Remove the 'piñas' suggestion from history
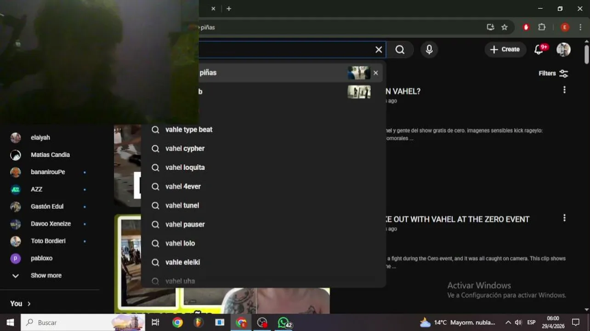The image size is (590, 331). coord(375,73)
